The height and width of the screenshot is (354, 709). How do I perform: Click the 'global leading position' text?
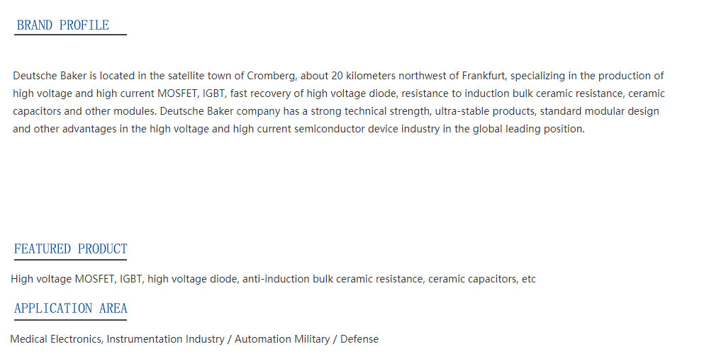(528, 129)
